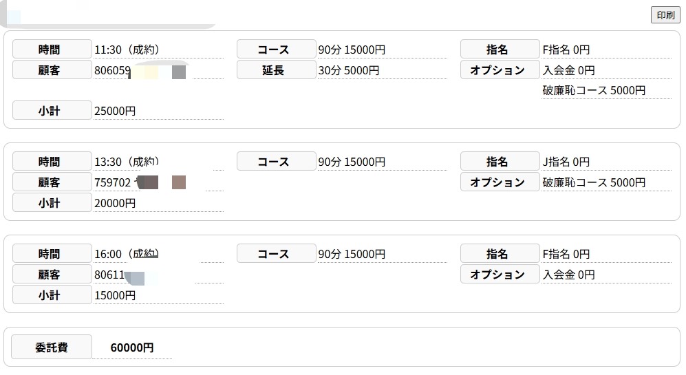The width and height of the screenshot is (686, 375).
Task: Click customer number 806059
Action: (x=112, y=70)
